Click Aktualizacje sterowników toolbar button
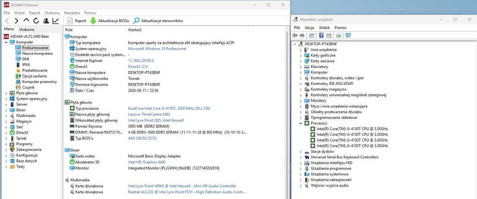This screenshot has height=199, width=477. [x=158, y=21]
